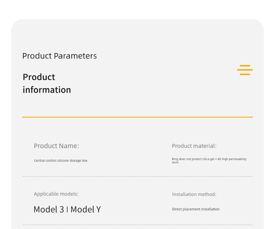Select the 'Applicable models:' label

coord(56,194)
